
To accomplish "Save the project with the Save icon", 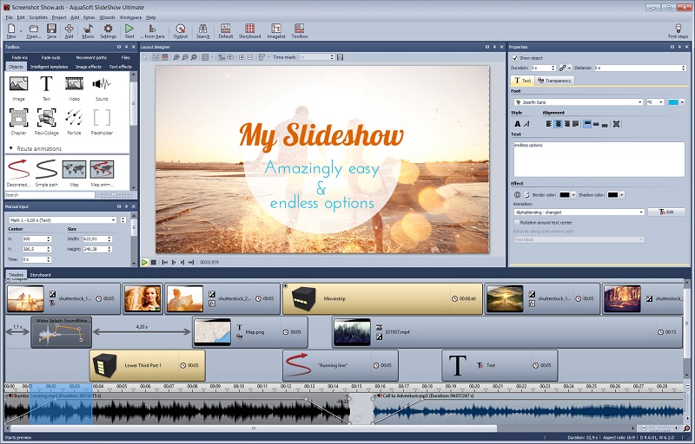I will [51, 29].
